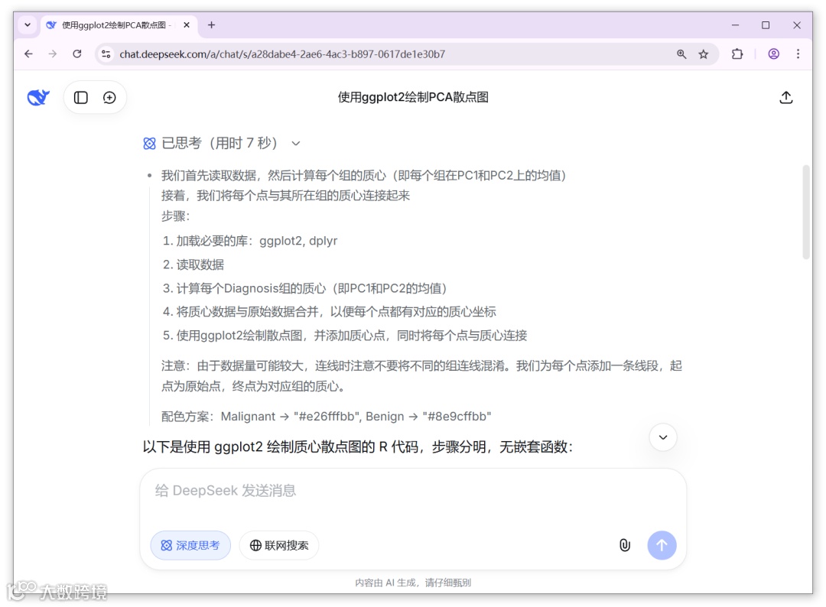This screenshot has width=826, height=607.
Task: Toggle the sidebar panel icon
Action: tap(80, 97)
